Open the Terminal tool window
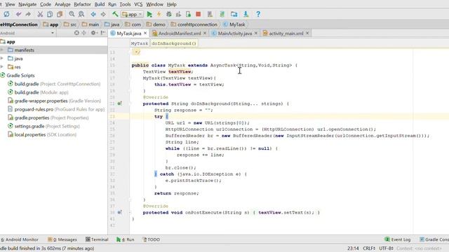 point(97,239)
